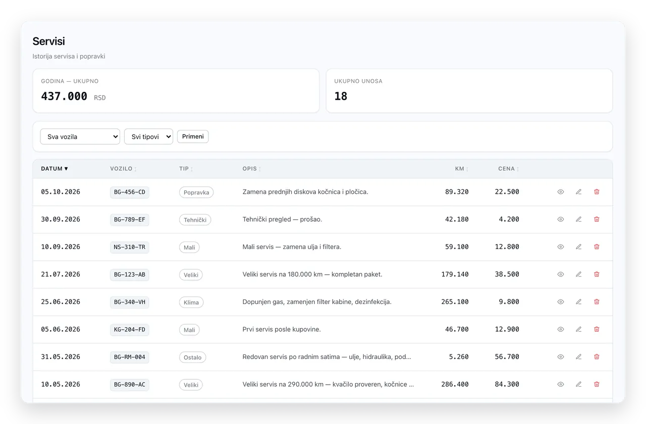Sort the table by Tip column
Viewport: 646px width, 424px height.
(x=186, y=169)
